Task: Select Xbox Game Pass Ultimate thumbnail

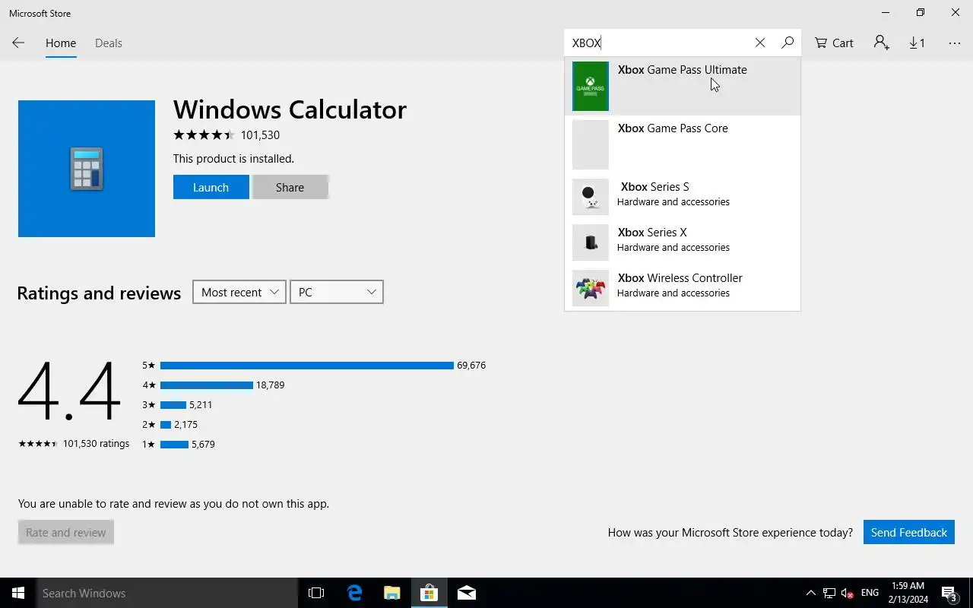Action: (x=591, y=86)
